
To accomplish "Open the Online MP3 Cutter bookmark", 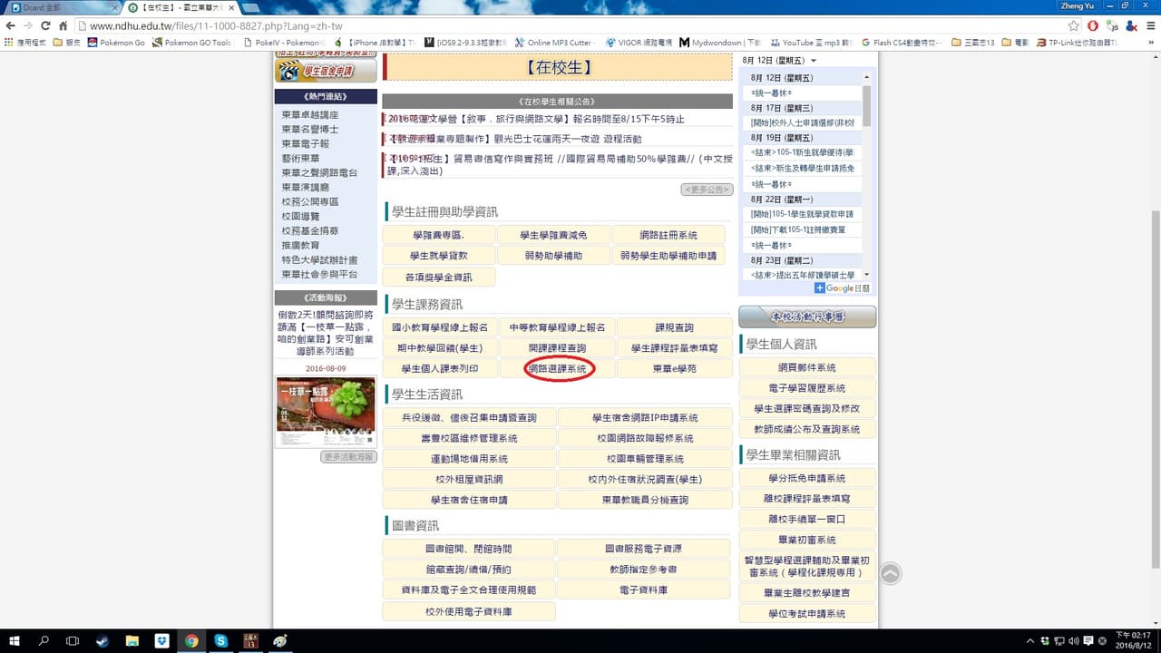I will coord(553,43).
